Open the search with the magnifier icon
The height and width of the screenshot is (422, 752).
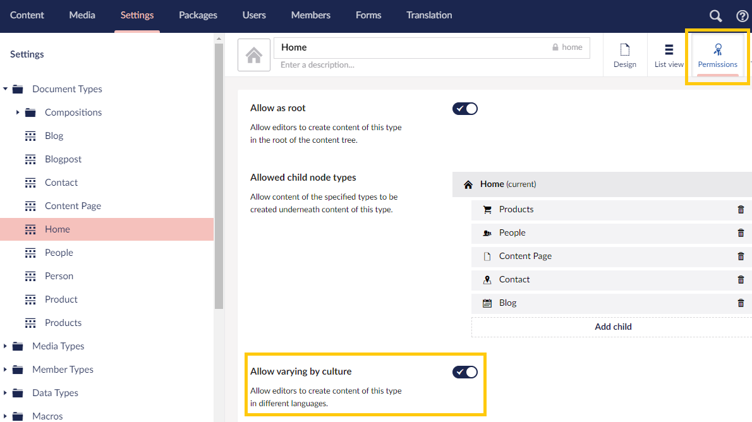click(715, 15)
